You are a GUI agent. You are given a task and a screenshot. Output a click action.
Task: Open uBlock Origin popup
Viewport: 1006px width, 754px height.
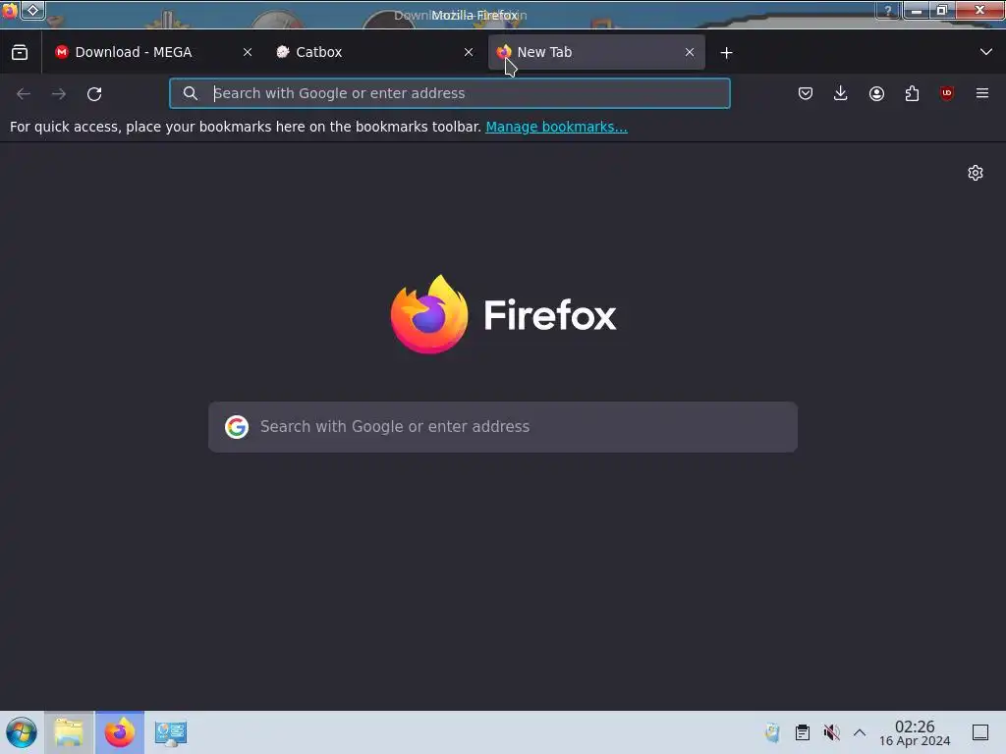[x=947, y=93]
